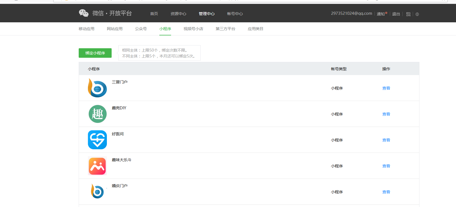The height and width of the screenshot is (207, 456).
Task: Click the 趣壳DIY green circle logo
Action: 97,114
